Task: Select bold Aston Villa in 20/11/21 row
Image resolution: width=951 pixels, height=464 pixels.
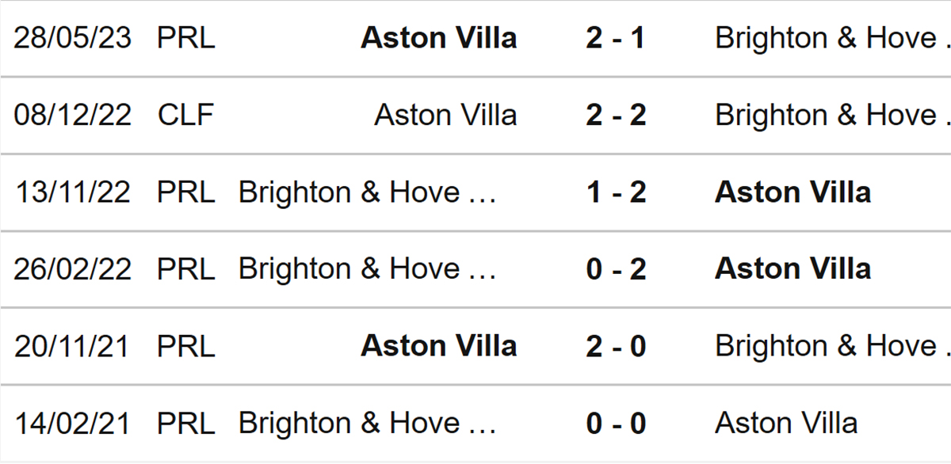Action: coord(438,346)
